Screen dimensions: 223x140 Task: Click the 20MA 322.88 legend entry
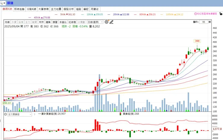pos(119,14)
